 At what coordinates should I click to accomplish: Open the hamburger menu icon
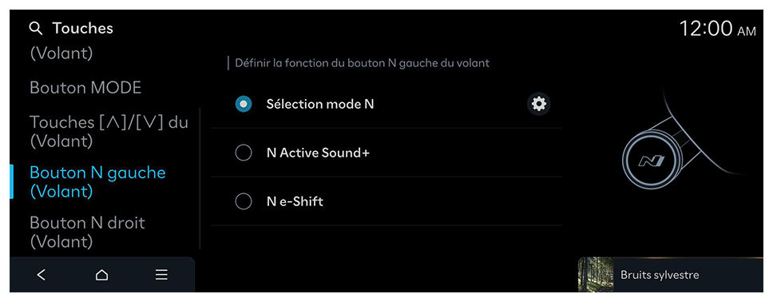[x=161, y=275]
